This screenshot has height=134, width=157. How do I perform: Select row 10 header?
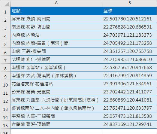5,84
